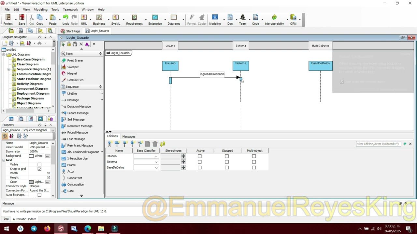The image size is (417, 234).
Task: Open Base Classifier dropdown for BaseDeDatos
Action: [156, 168]
